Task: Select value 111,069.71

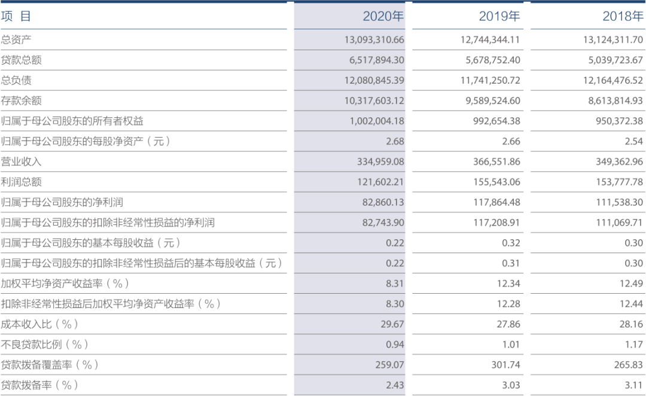Action: pyautogui.click(x=619, y=223)
